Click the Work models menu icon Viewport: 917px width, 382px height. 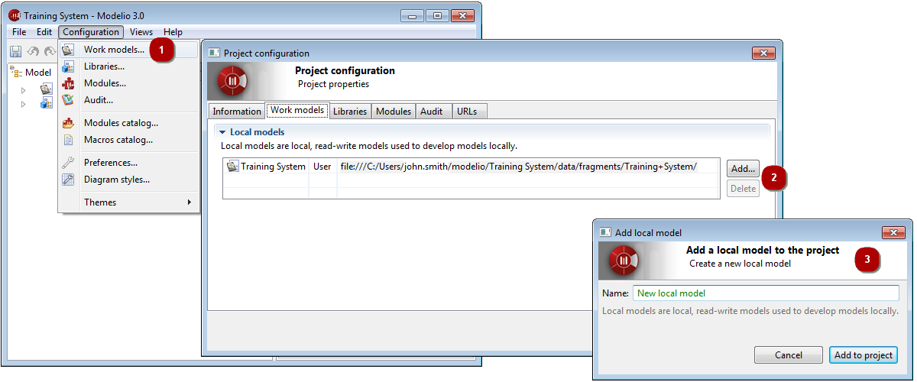[x=68, y=50]
